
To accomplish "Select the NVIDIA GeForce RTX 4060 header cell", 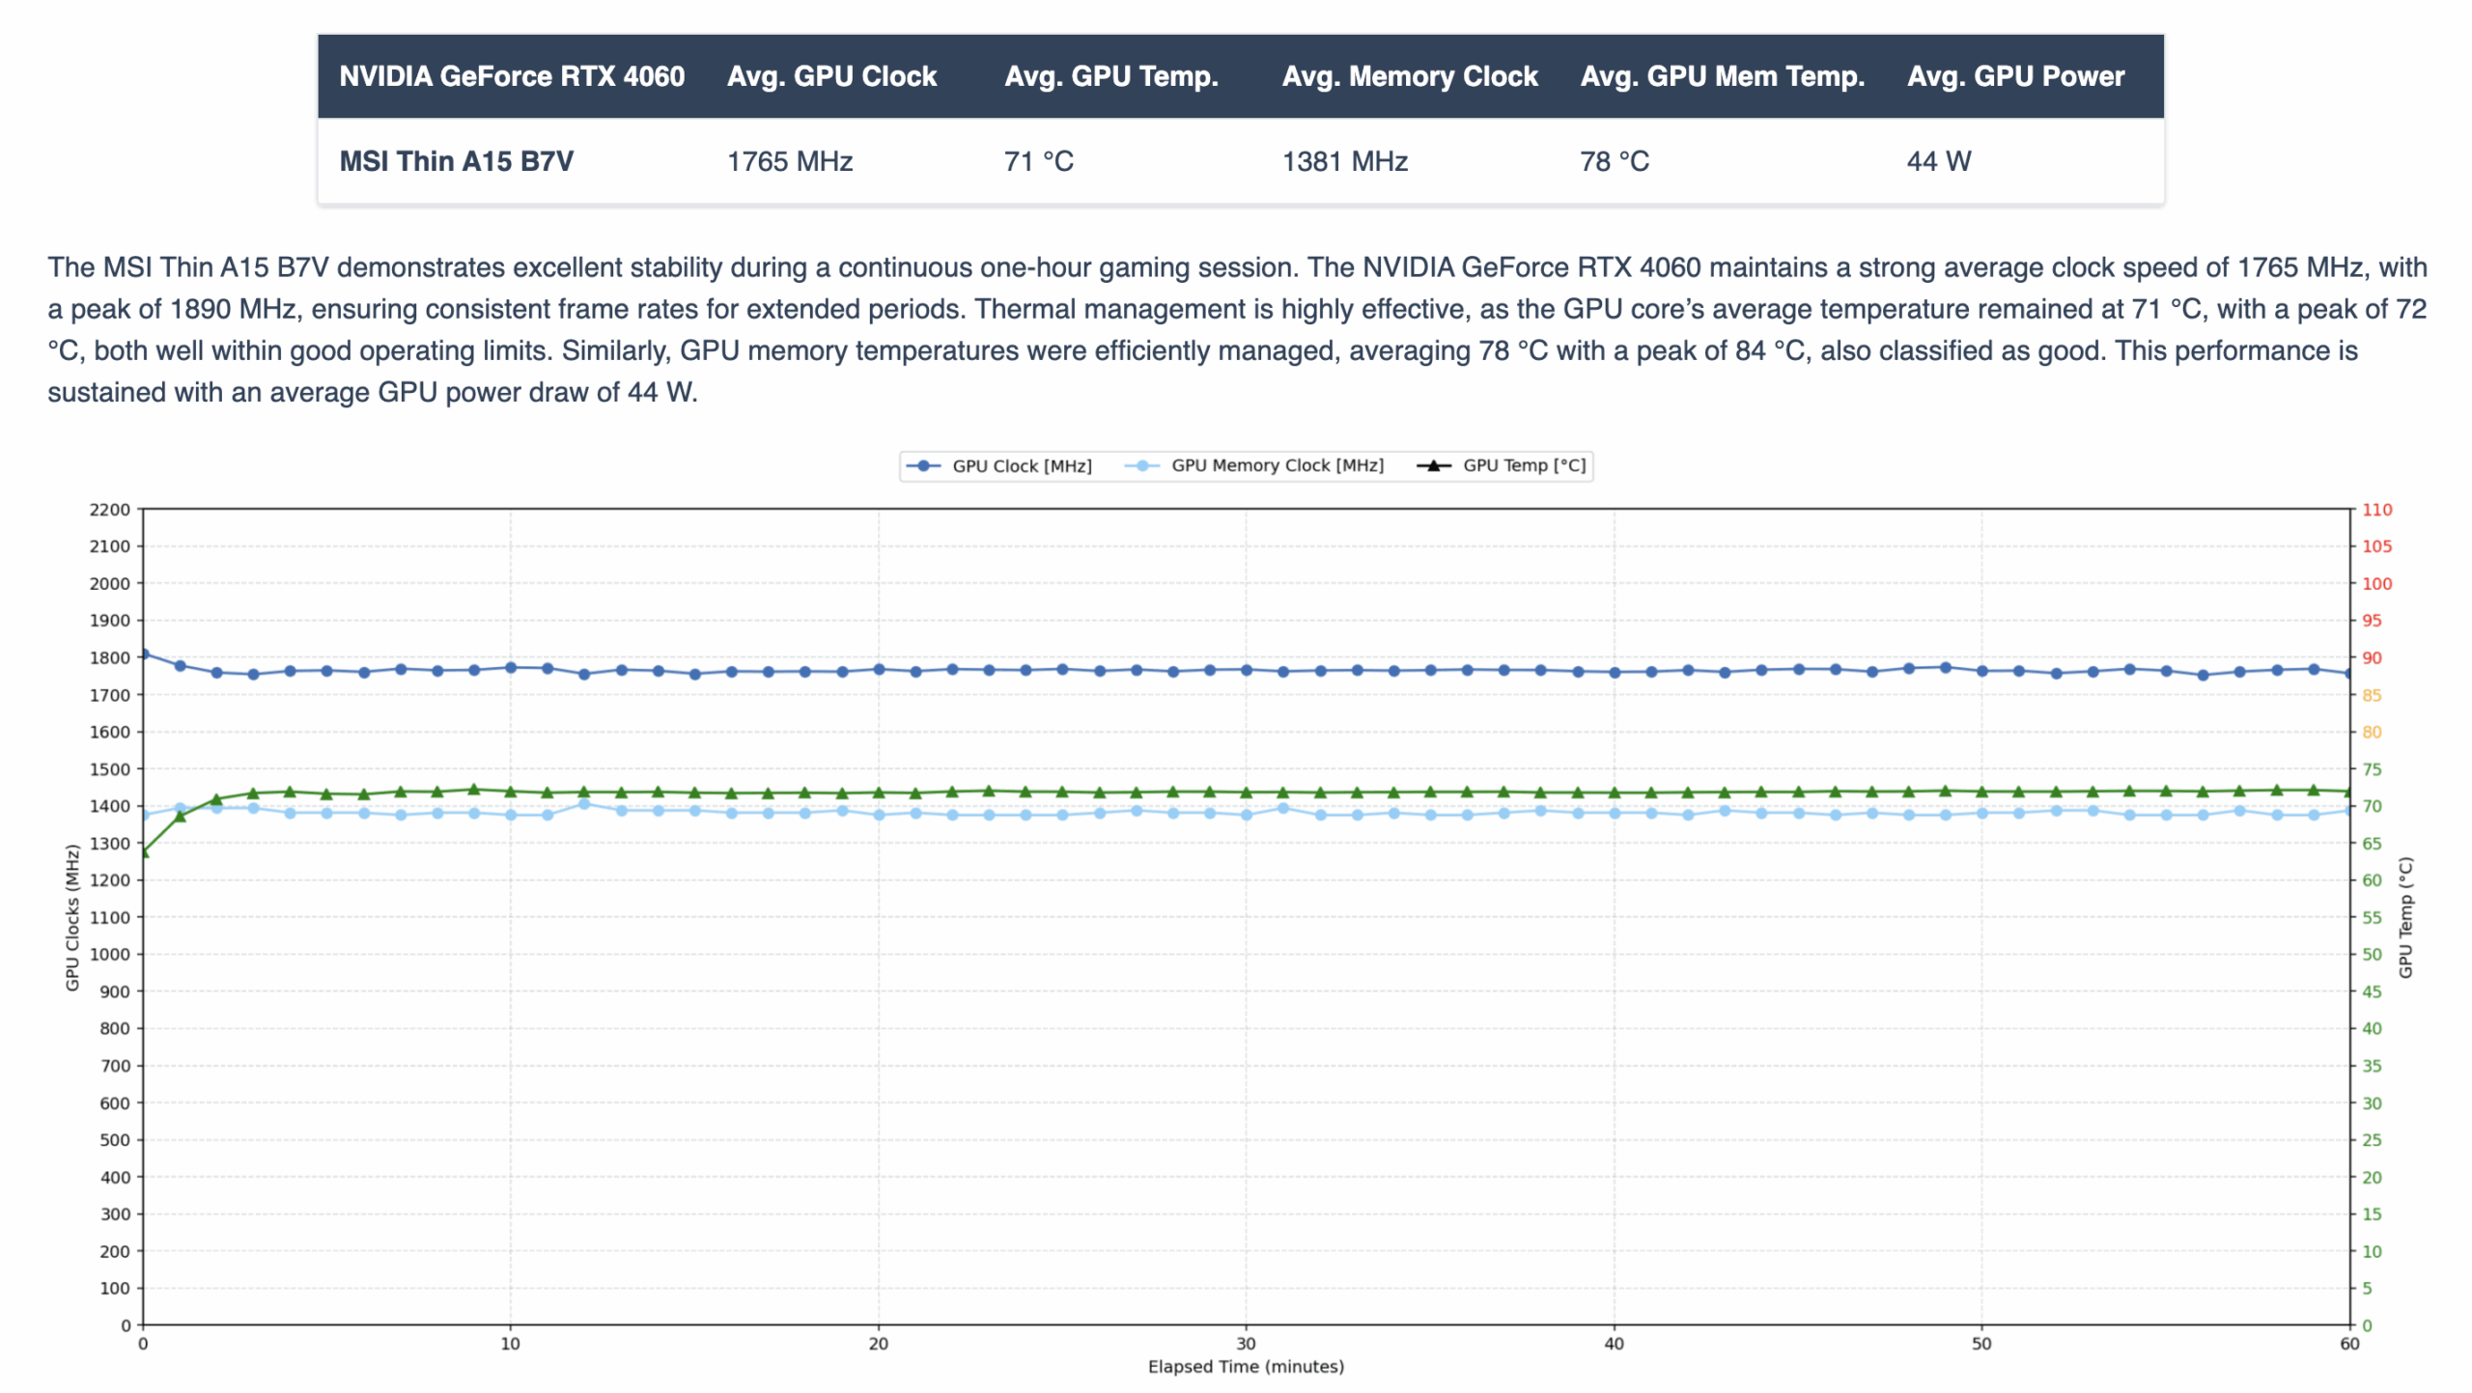I will coord(515,75).
